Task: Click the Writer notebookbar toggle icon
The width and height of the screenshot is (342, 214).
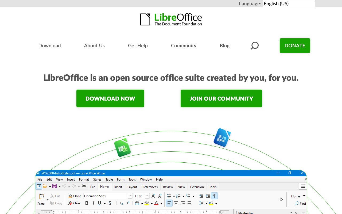Action: point(39,186)
